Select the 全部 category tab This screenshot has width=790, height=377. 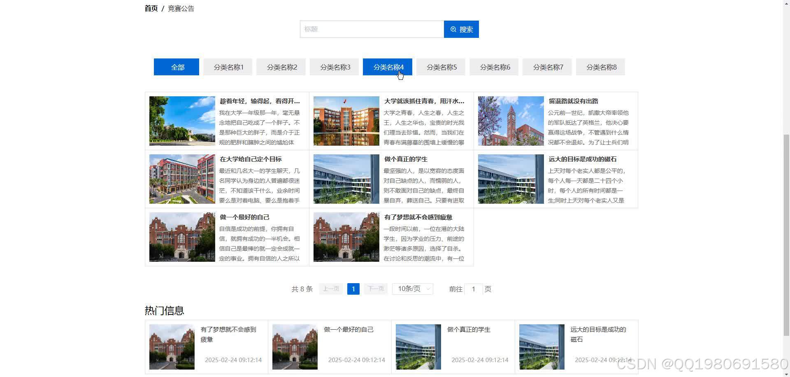pyautogui.click(x=176, y=67)
